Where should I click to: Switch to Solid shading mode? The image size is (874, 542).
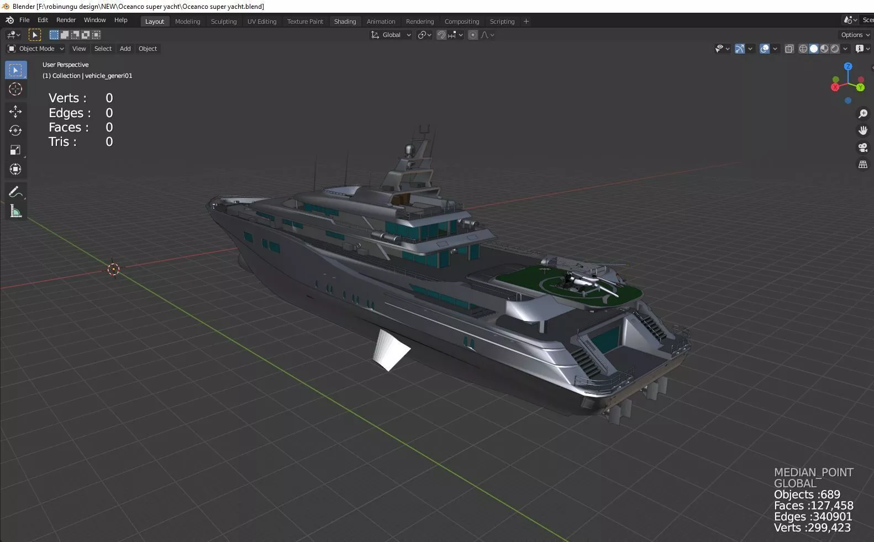point(814,49)
